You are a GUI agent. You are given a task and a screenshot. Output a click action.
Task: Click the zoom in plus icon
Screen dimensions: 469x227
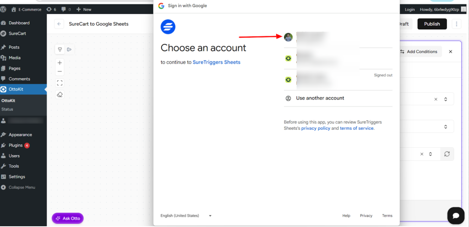point(60,63)
